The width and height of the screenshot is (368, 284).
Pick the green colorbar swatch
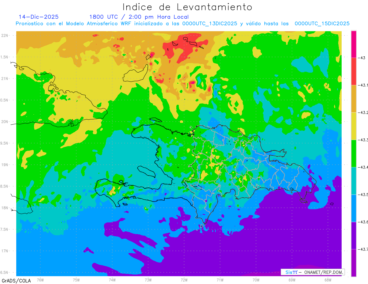click(354, 153)
